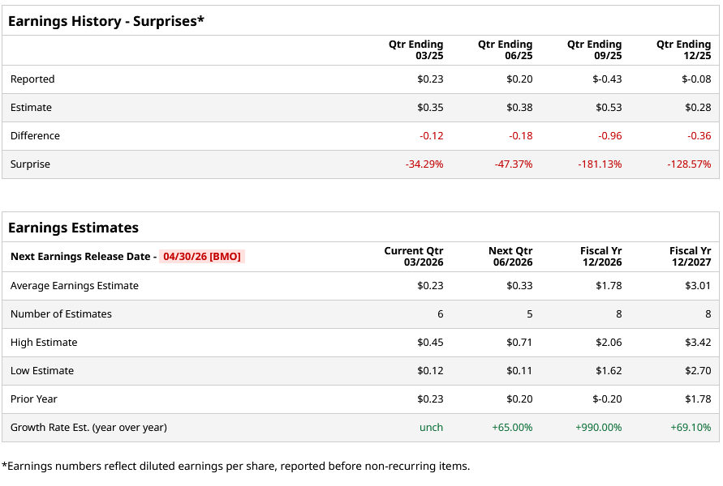Click the Fiscal Yr 12/2026 column header
Viewport: 723px width, 486px height.
click(x=601, y=257)
